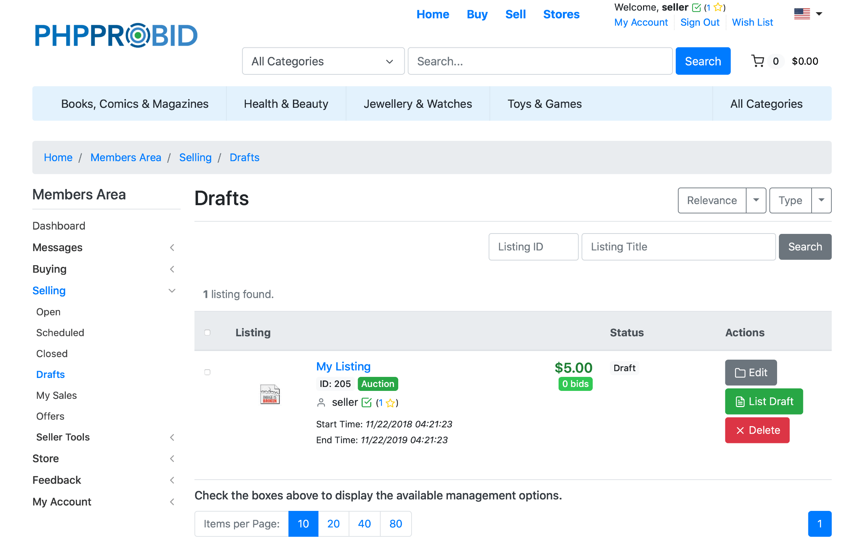Open Toys & Games category tab
Image resolution: width=863 pixels, height=540 pixels.
click(x=544, y=104)
